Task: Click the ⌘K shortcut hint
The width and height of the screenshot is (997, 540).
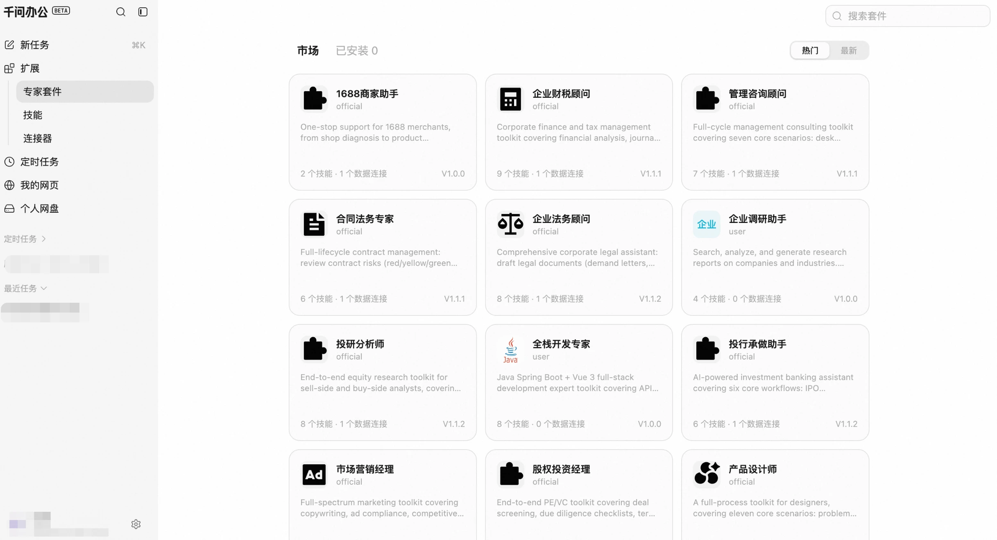Action: [138, 45]
